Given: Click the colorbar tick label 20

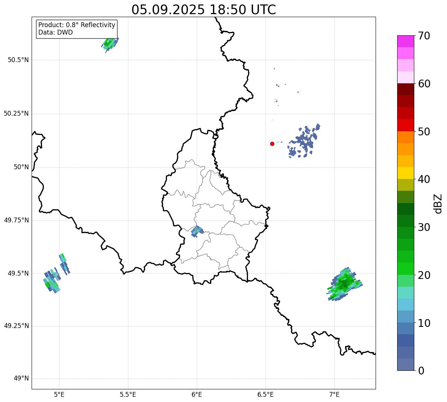Looking at the screenshot, I should 424,275.
